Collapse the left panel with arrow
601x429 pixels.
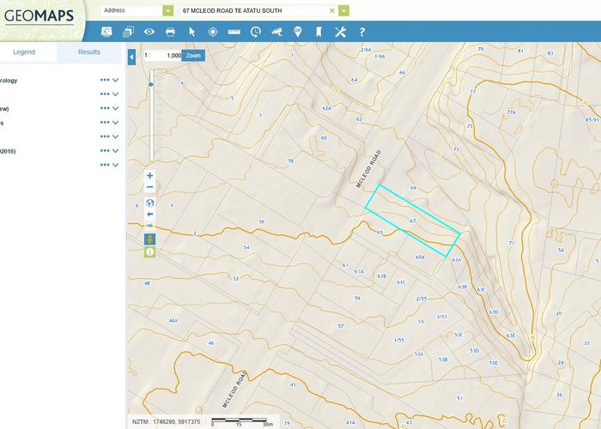point(131,57)
